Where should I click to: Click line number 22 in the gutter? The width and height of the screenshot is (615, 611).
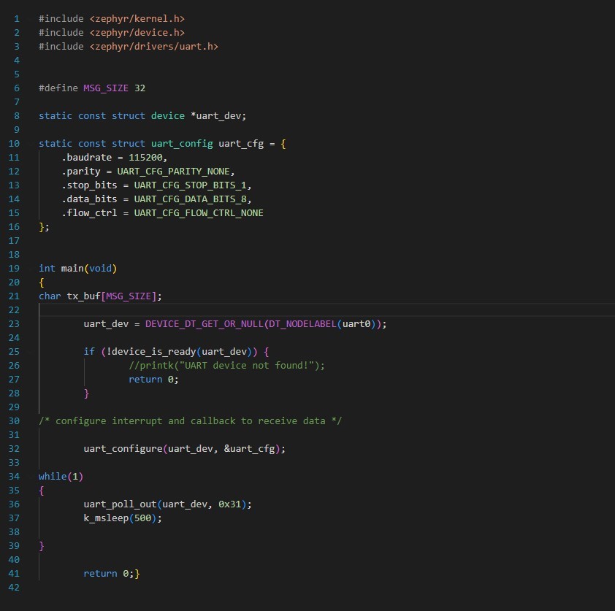[x=14, y=310]
